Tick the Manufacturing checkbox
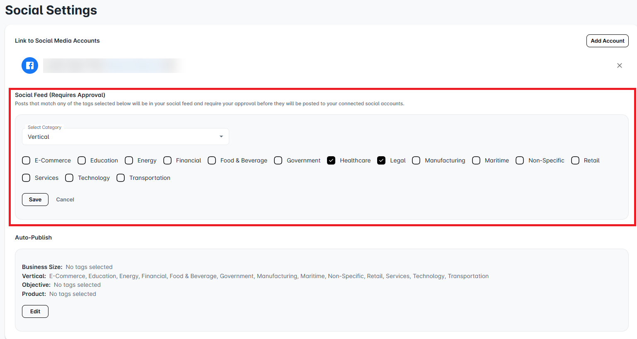Image resolution: width=637 pixels, height=339 pixels. pos(417,160)
